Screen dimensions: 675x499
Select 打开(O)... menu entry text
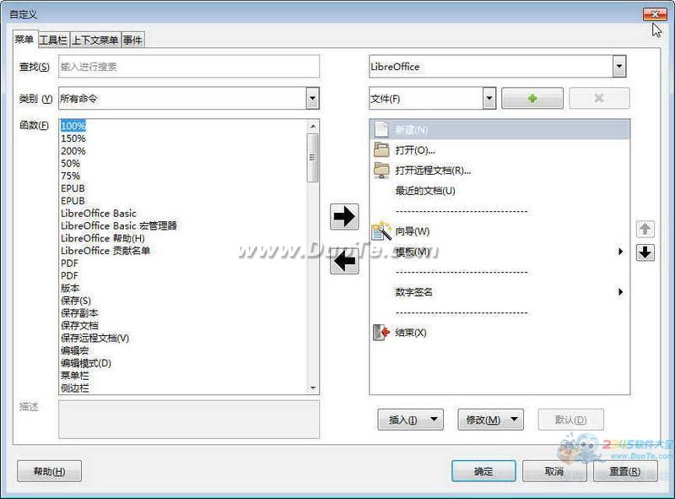pos(415,150)
